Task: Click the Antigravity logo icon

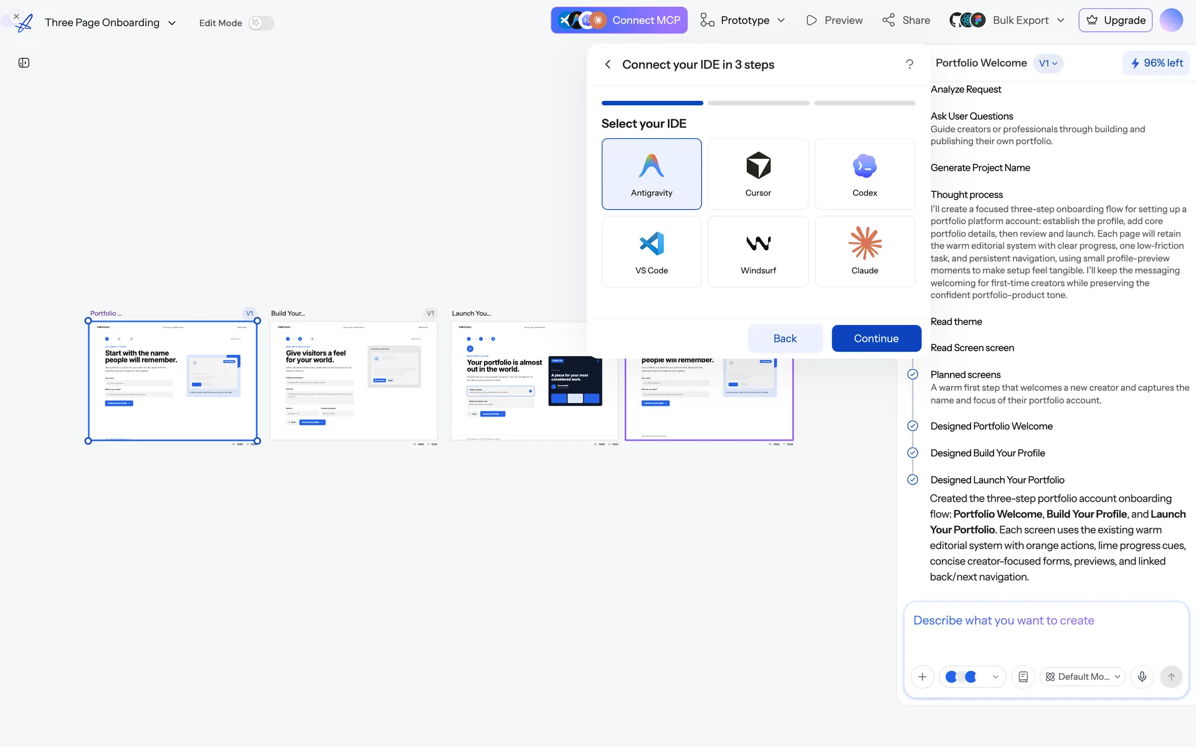Action: (652, 166)
